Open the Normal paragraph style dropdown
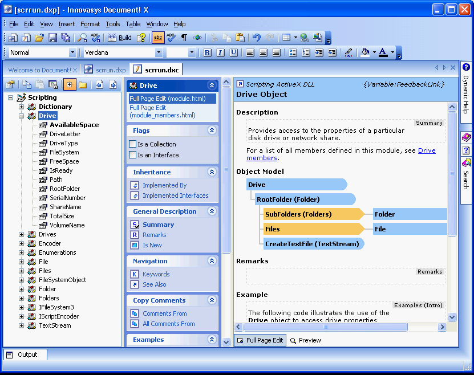This screenshot has width=474, height=375. tap(72, 52)
